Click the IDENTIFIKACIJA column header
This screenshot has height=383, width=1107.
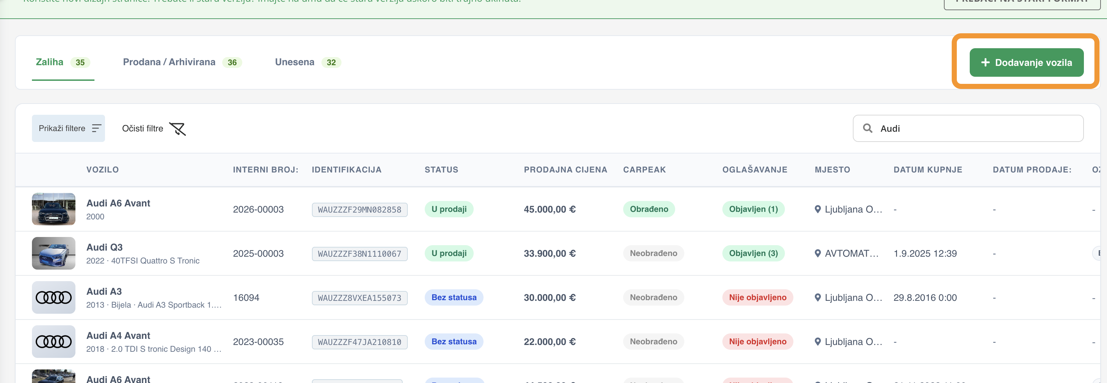[x=346, y=170]
